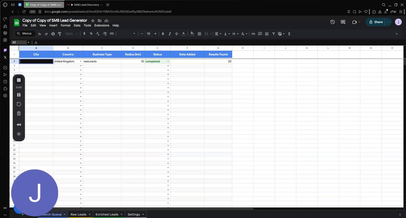Pause the screen recording
Image resolution: width=406 pixels, height=218 pixels.
(x=19, y=95)
